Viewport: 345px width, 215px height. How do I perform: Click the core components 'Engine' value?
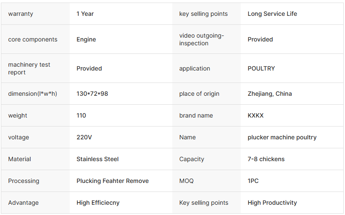point(86,39)
